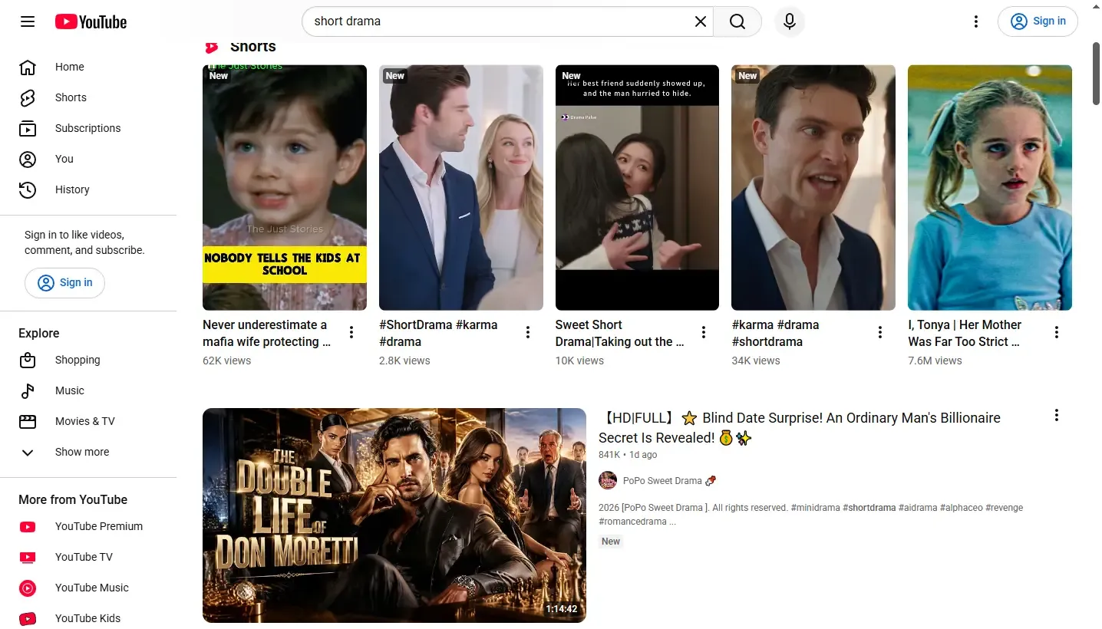Viewport: 1102px width, 629px height.
Task: Open the 2.8K views couple short thumbnail
Action: tap(461, 187)
